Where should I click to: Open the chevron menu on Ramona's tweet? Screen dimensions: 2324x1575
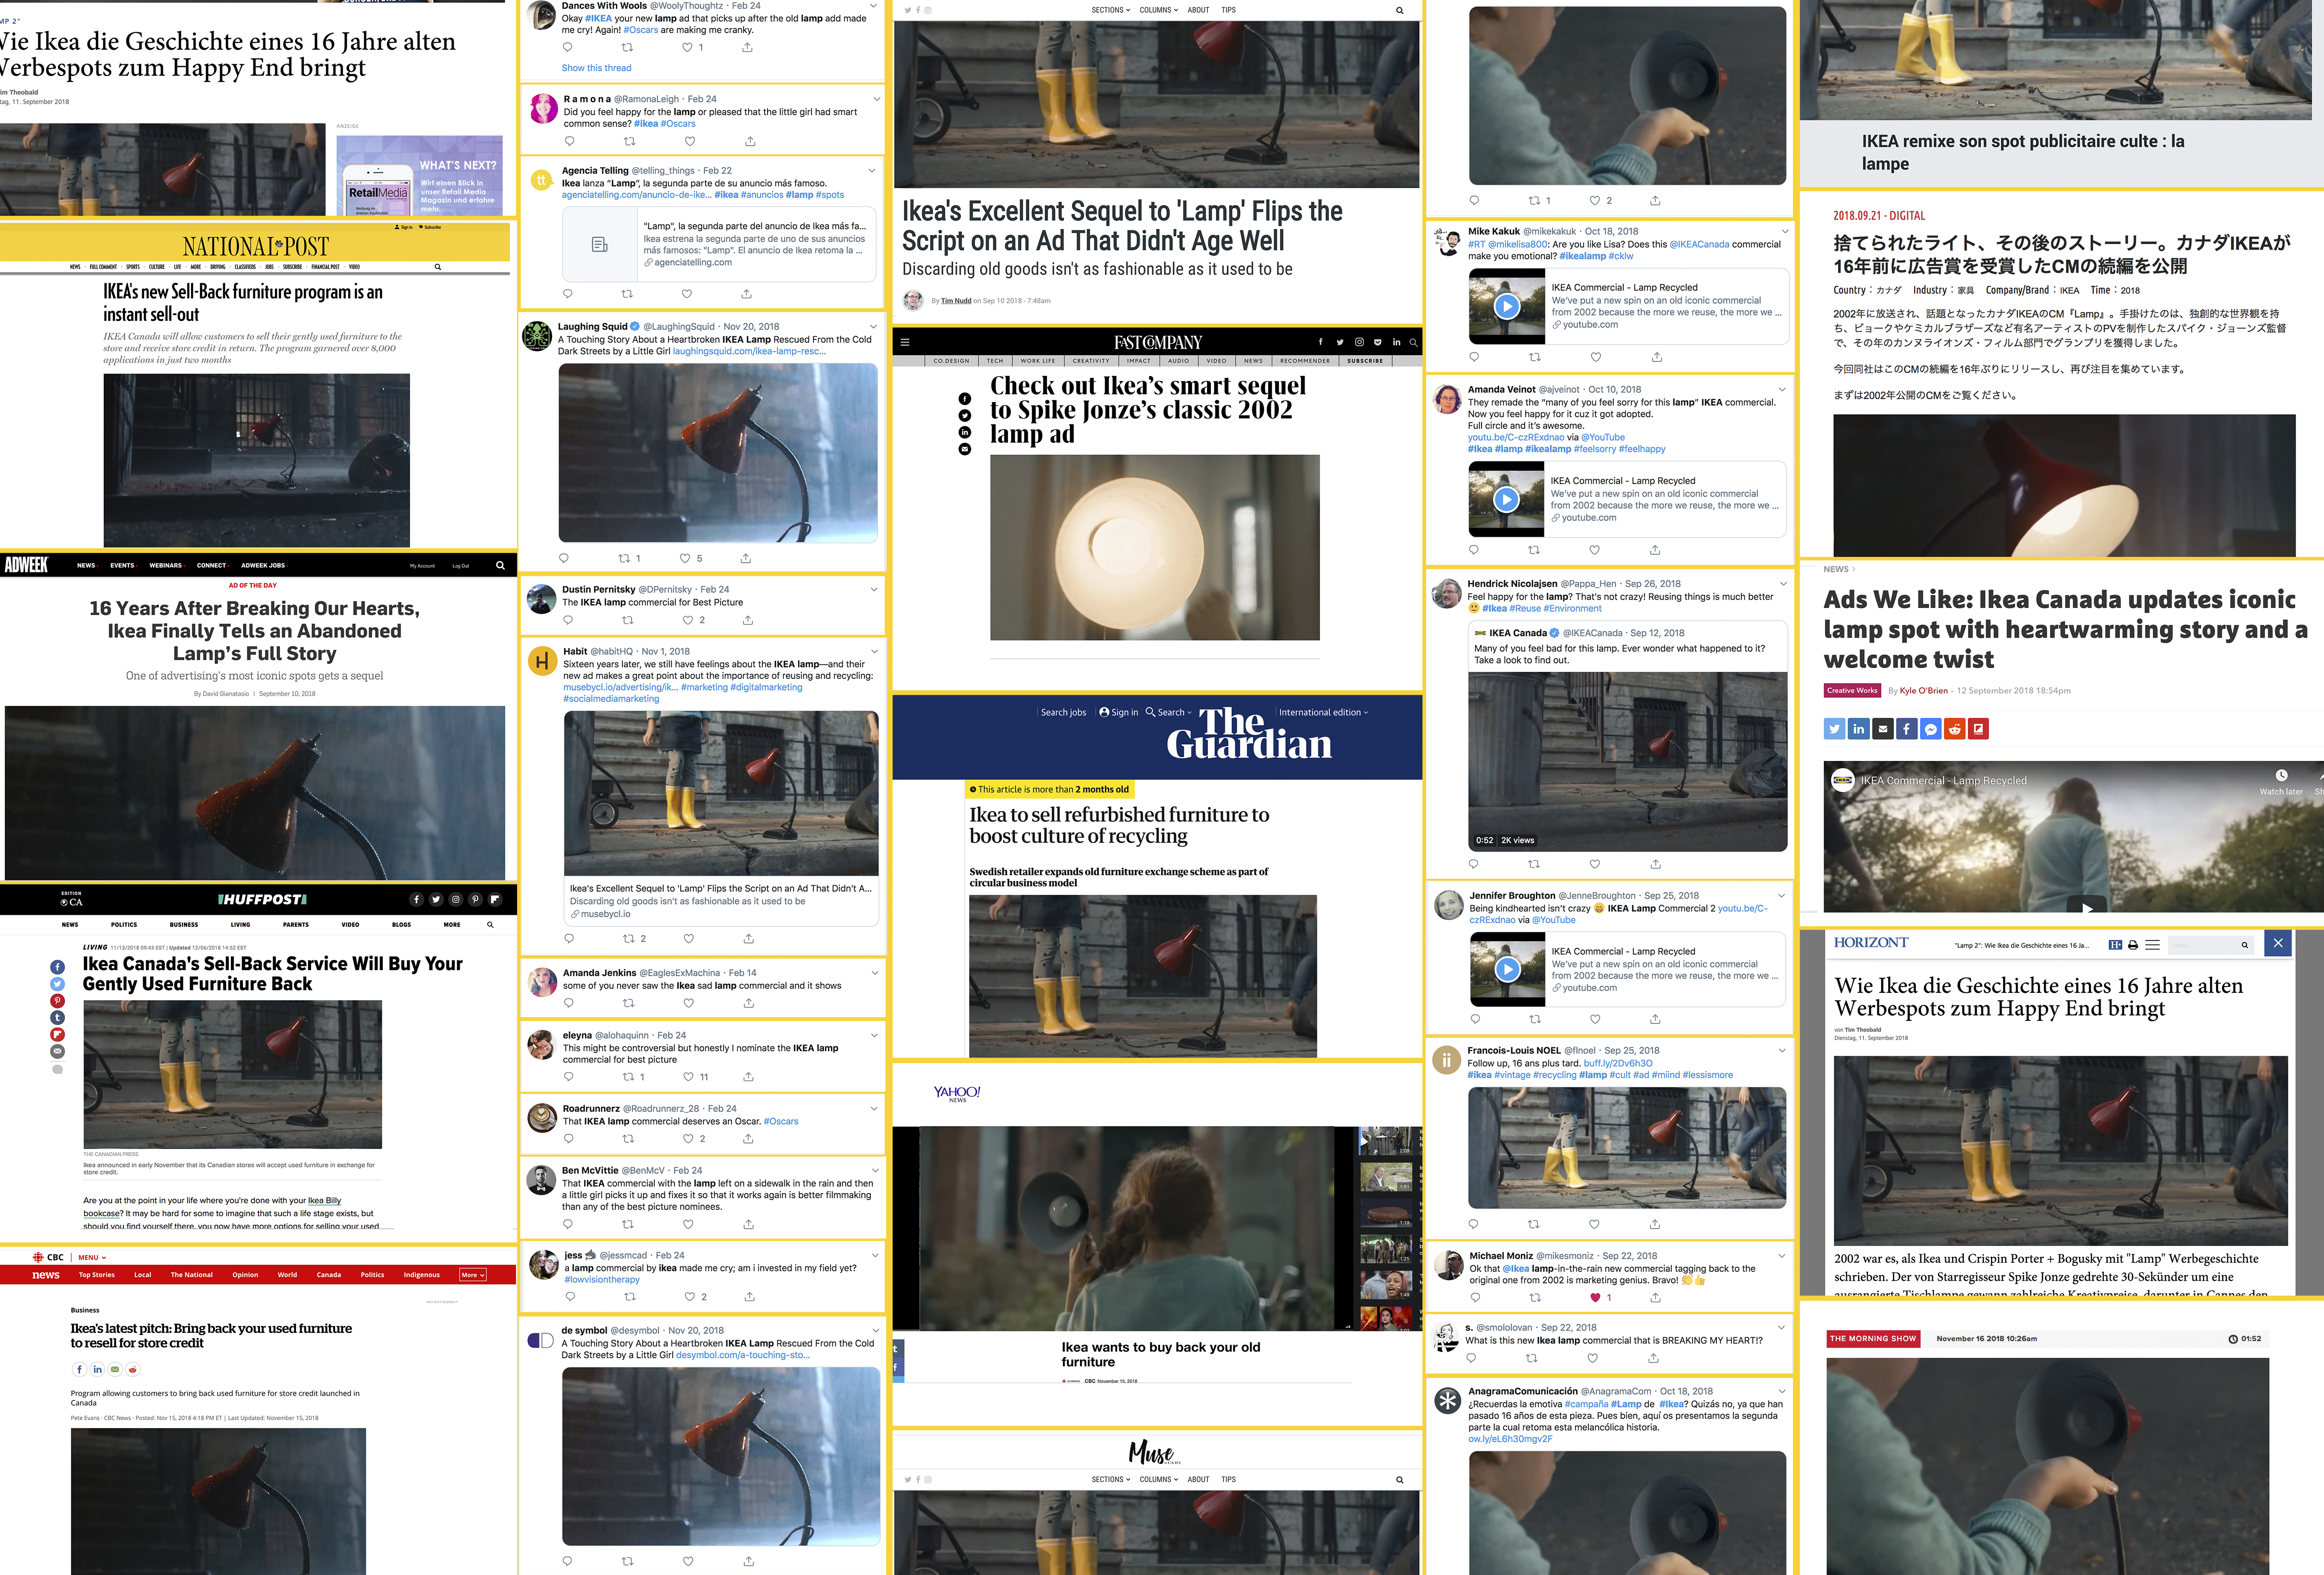click(877, 99)
